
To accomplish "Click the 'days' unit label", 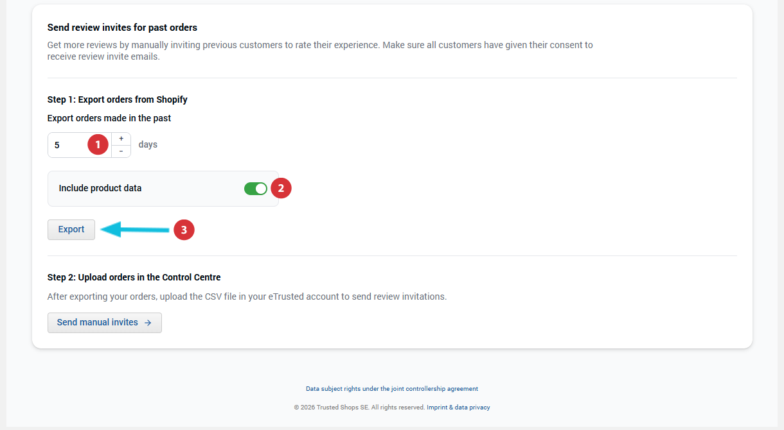I will [x=148, y=145].
